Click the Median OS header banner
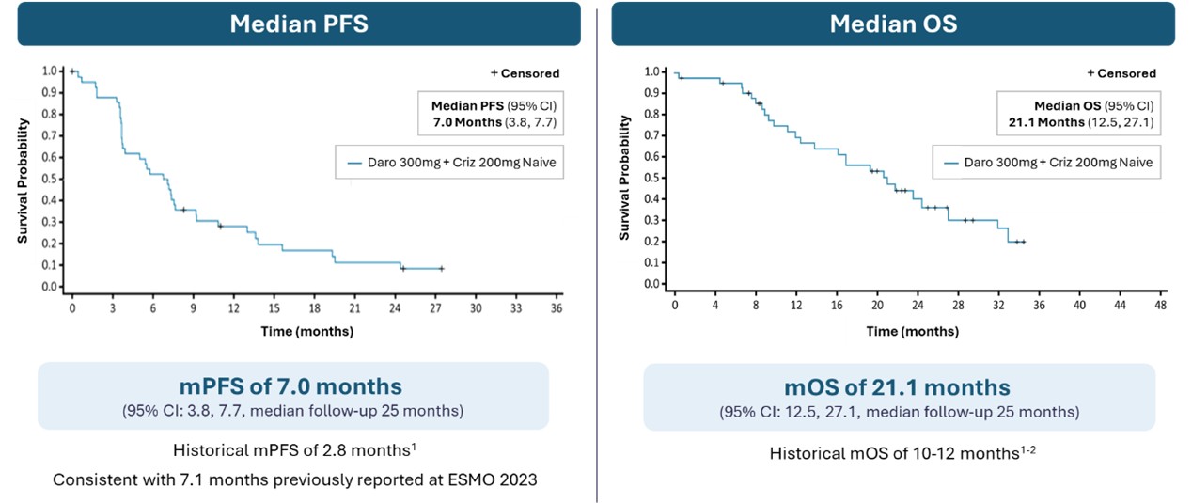Screen dimensions: 1192x503 pyautogui.click(x=892, y=24)
